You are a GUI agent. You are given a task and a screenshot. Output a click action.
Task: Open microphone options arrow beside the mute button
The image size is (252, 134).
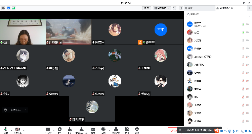click(x=11, y=130)
